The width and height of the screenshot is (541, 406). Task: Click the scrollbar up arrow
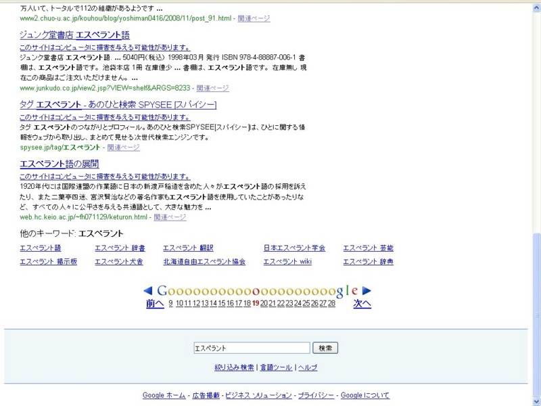pos(537,7)
